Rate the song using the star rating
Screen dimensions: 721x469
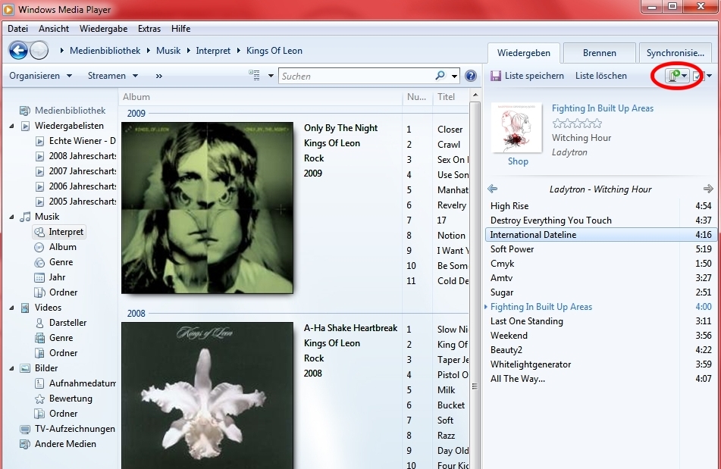point(576,124)
